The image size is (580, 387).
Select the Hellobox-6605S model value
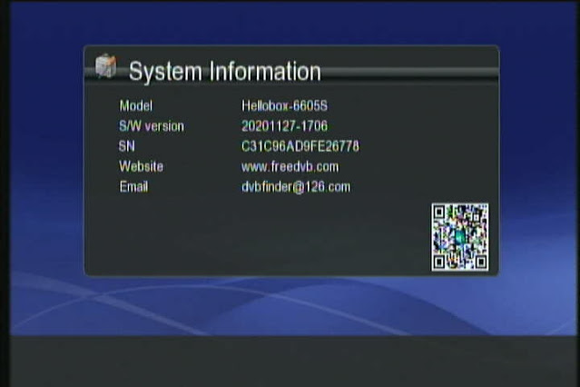point(284,106)
